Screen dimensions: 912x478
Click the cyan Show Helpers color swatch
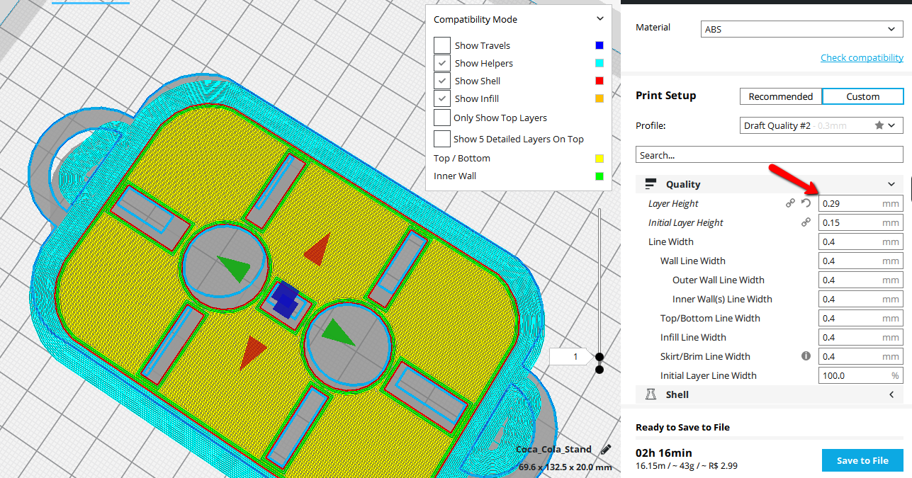pos(599,63)
